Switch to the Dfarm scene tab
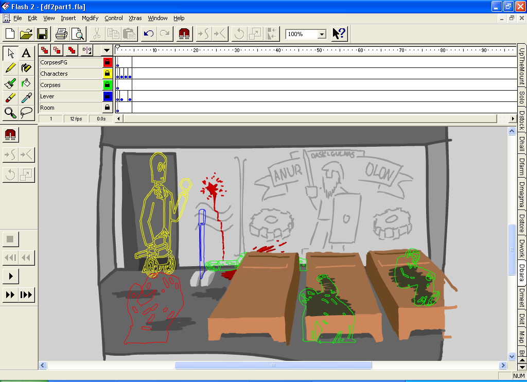527x382 pixels. [x=522, y=167]
